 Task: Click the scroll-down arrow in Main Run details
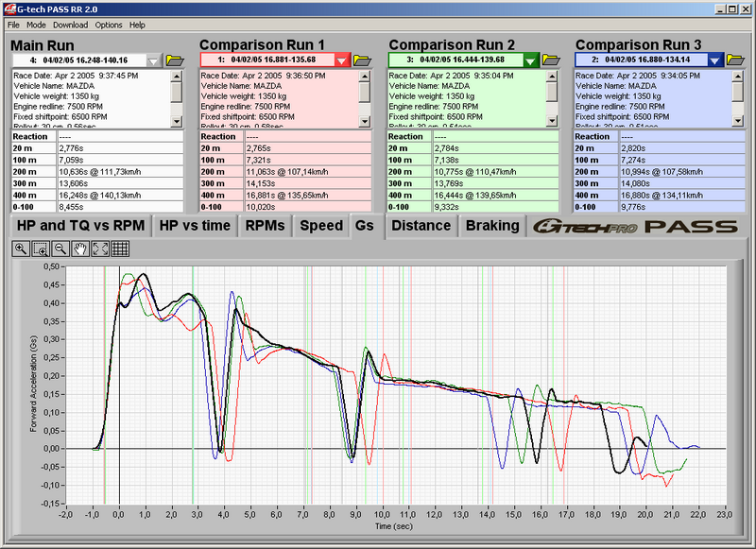(x=177, y=121)
